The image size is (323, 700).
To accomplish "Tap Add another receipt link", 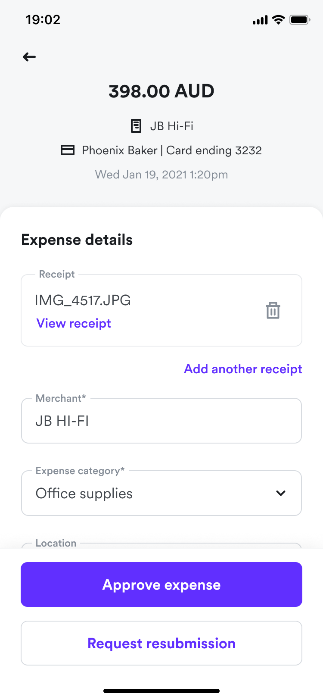I will (243, 369).
